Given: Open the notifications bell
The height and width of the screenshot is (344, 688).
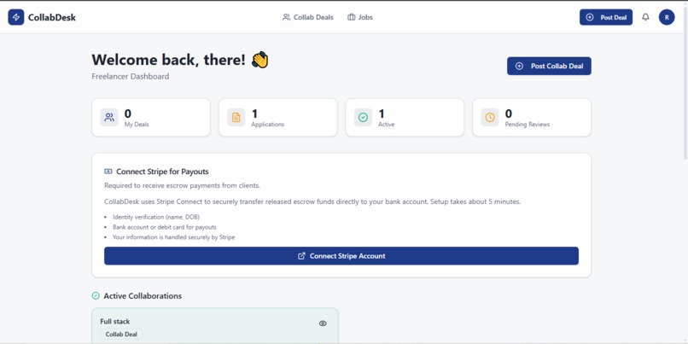Looking at the screenshot, I should pyautogui.click(x=645, y=17).
